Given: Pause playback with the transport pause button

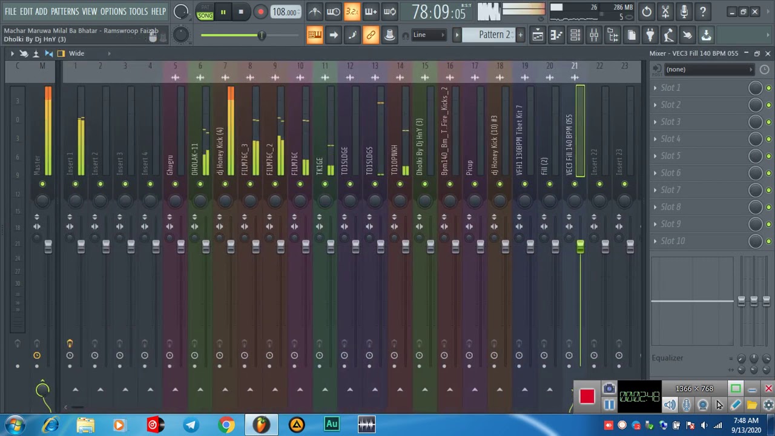Looking at the screenshot, I should (223, 12).
